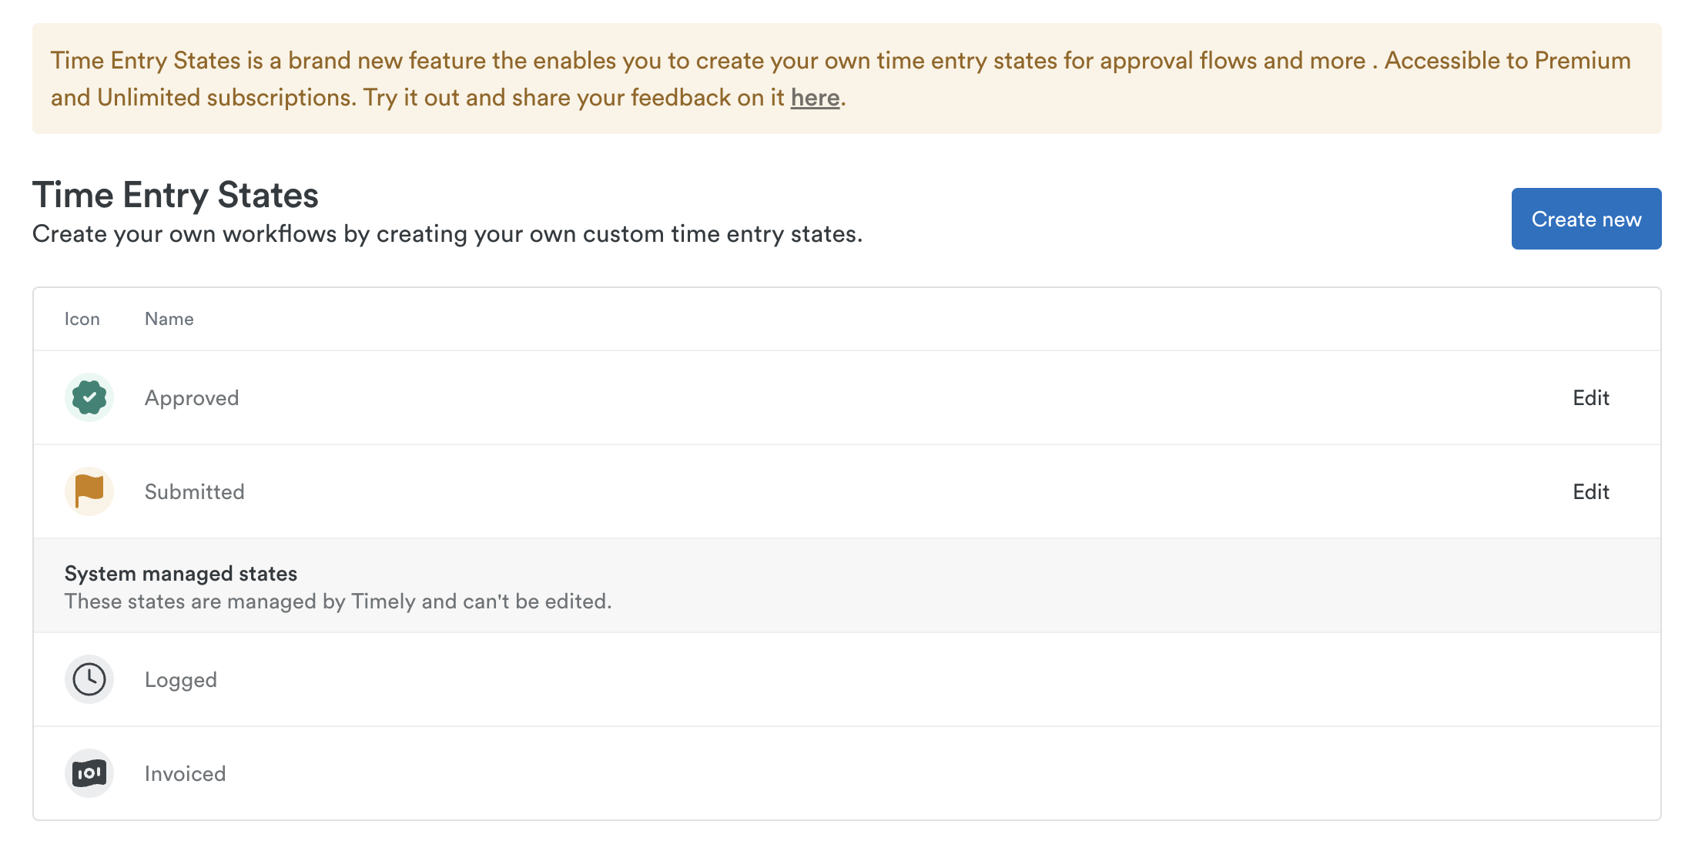Edit the Submitted state
Viewport: 1685px width, 841px height.
pyautogui.click(x=1590, y=492)
